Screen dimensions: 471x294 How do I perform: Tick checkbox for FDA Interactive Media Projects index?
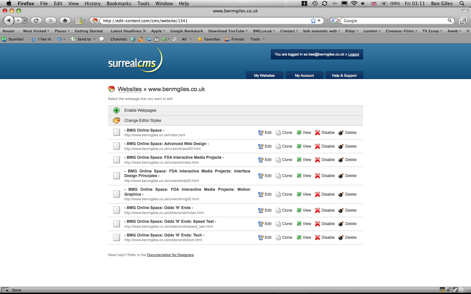pyautogui.click(x=116, y=160)
